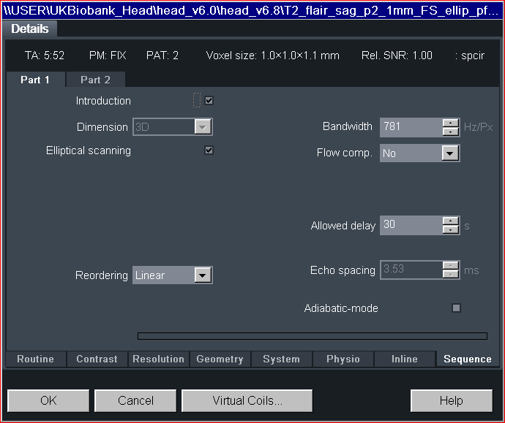Expand the Reordering dropdown list
Viewport: 505px width, 423px height.
click(203, 275)
